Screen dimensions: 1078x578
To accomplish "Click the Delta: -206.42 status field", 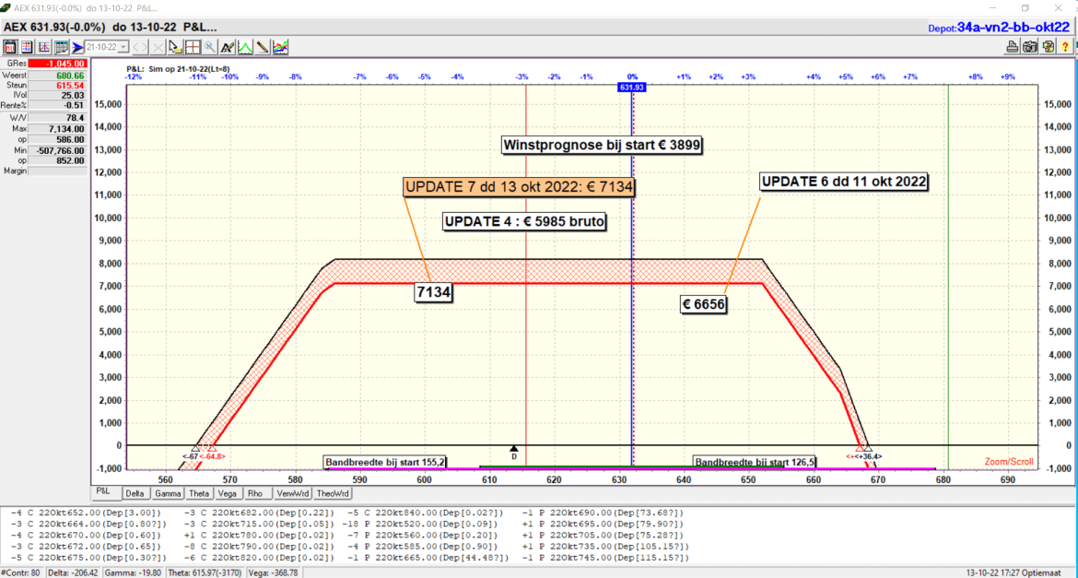I will tap(75, 572).
